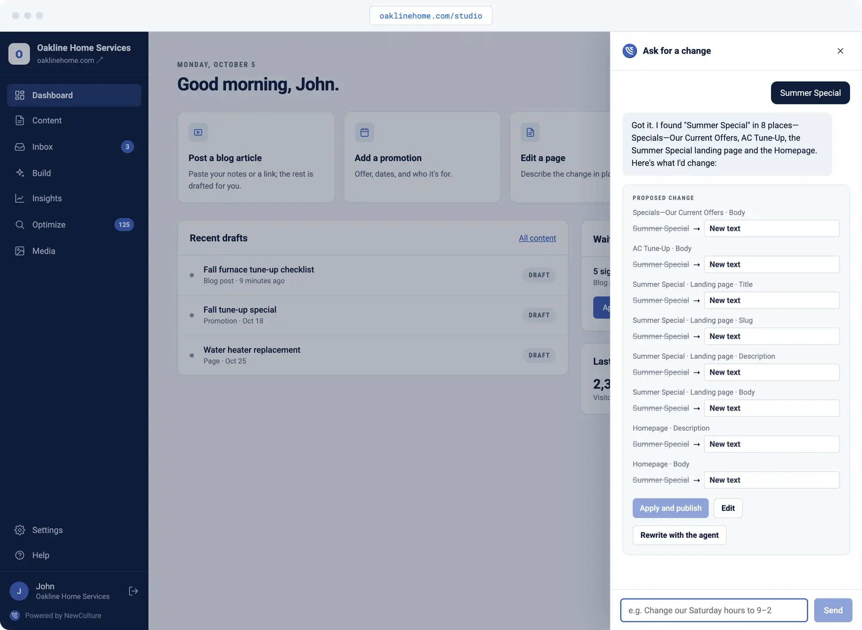Click the browser address bar URL

pyautogui.click(x=431, y=16)
